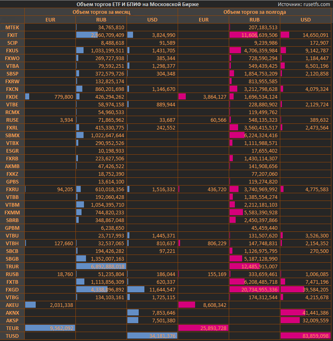Select the value 83,859,098 in TUSD row
The image size is (333, 341).
[x=316, y=336]
